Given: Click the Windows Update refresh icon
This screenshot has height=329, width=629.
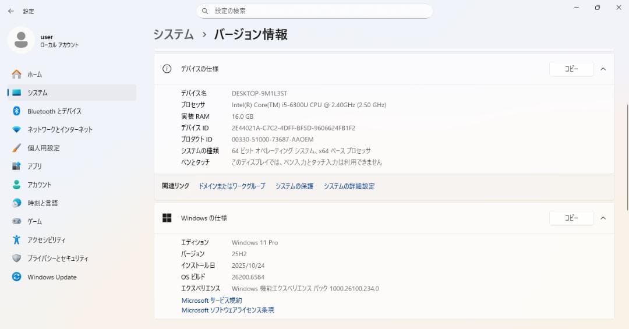Looking at the screenshot, I should 16,277.
